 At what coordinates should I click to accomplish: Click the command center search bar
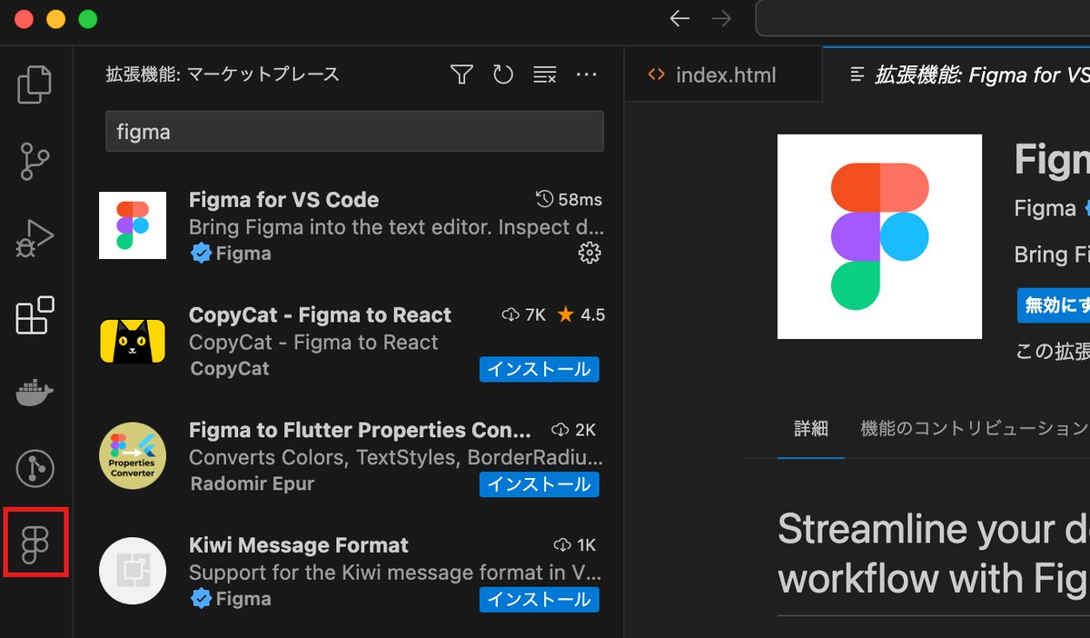coord(923,19)
